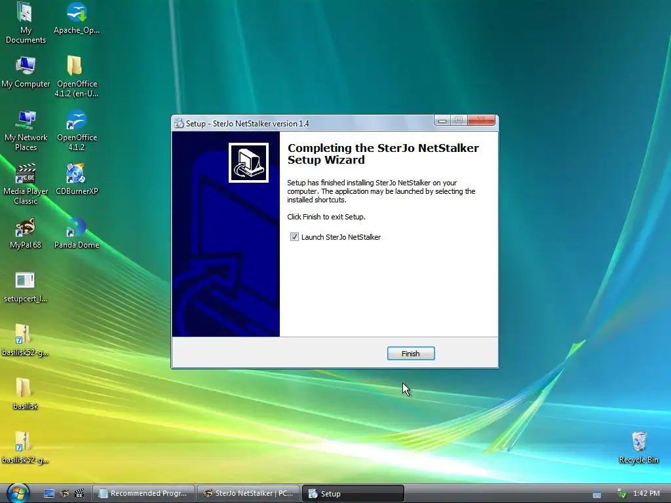Select the CDBurnerXP desktop icon
The image size is (671, 503).
tap(77, 179)
